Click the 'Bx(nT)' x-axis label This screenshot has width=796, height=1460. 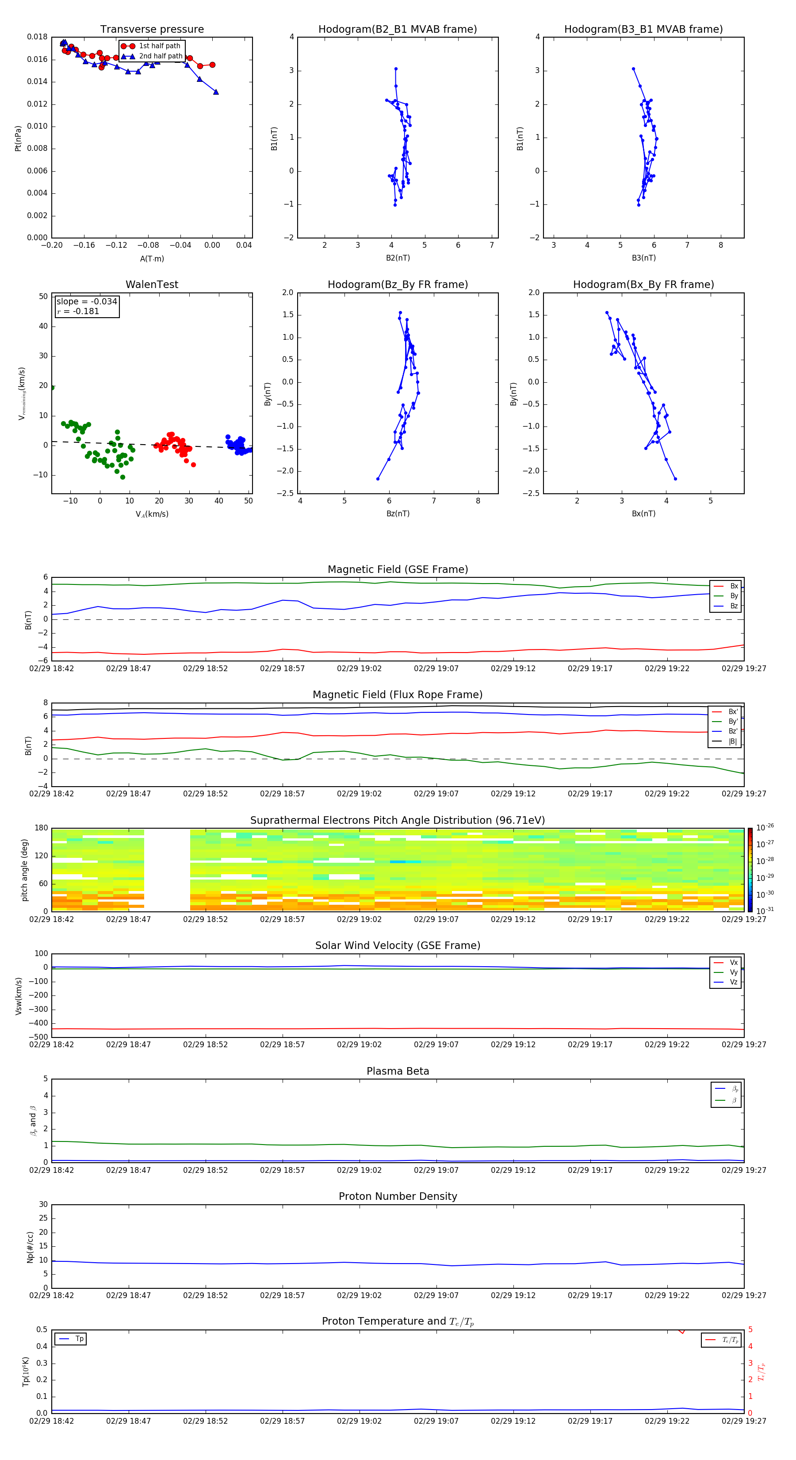pos(643,514)
